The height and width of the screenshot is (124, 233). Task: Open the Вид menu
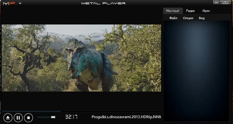202,18
